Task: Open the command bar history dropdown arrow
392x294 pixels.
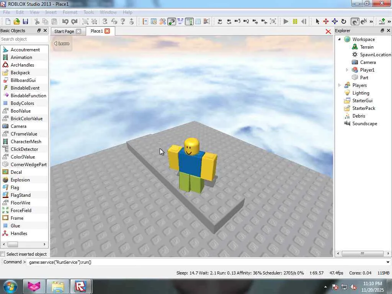Action: pyautogui.click(x=388, y=262)
